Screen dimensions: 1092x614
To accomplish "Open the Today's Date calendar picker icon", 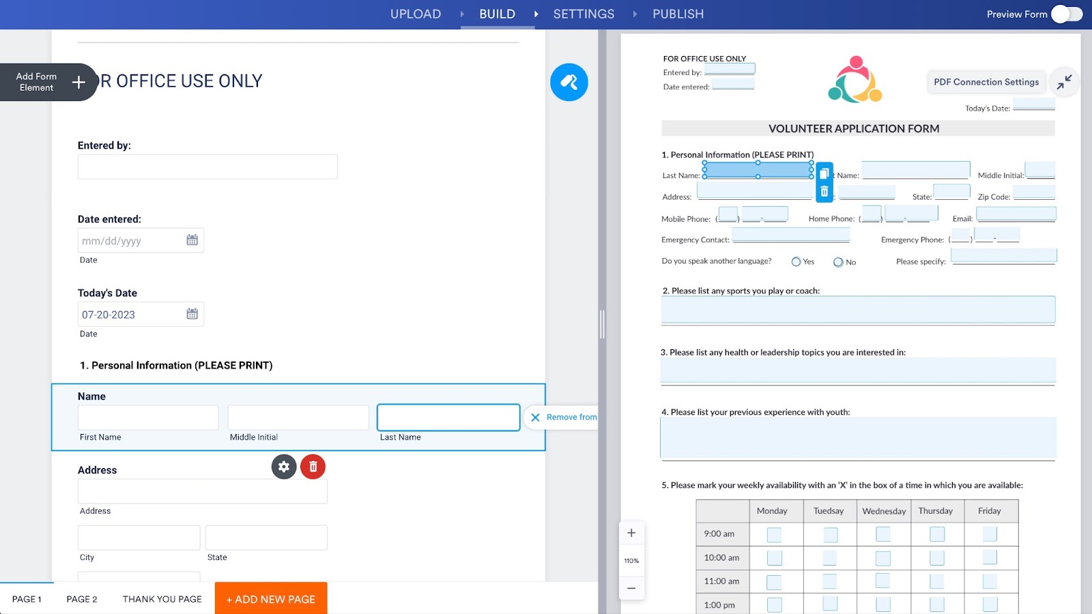I will coord(192,314).
